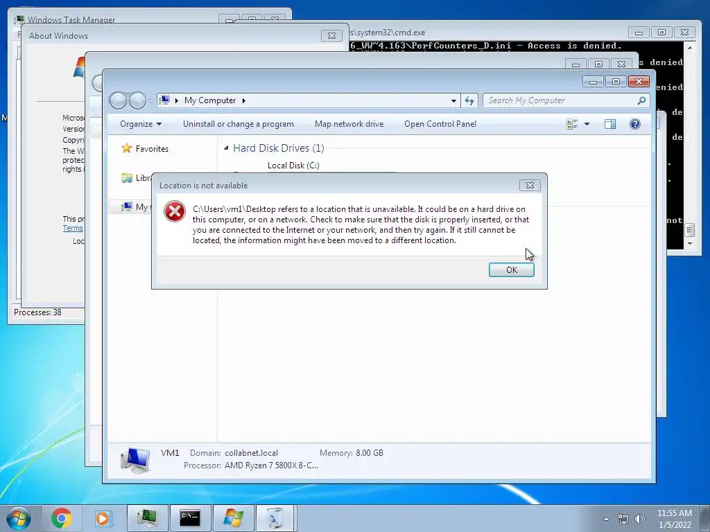
Task: Close the My Computer window
Action: (639, 82)
